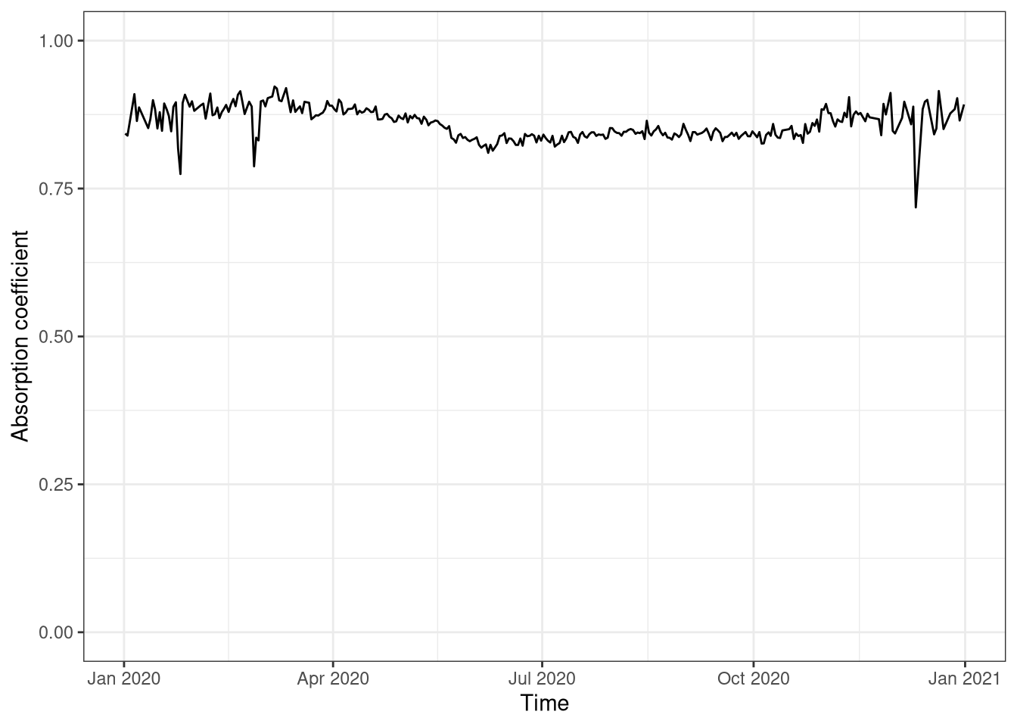Click the '0.00' y-axis tick label
The width and height of the screenshot is (1017, 727).
57,632
